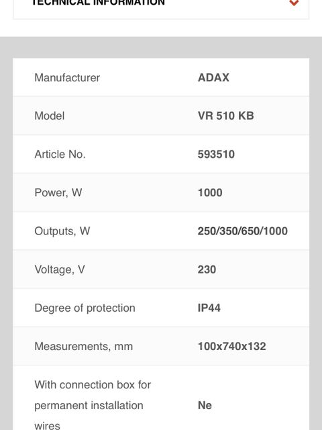
Task: Click the Voltage, V label
Action: coord(60,269)
